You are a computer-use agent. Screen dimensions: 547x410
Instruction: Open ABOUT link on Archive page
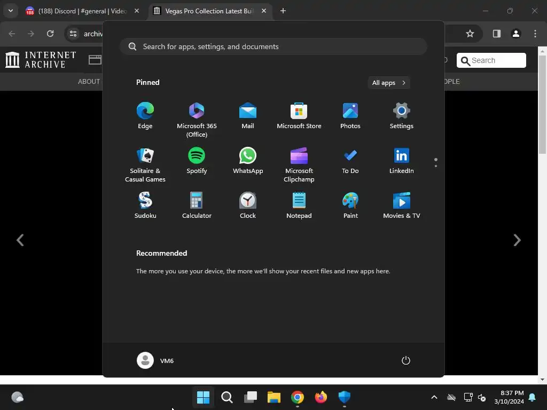coord(89,82)
